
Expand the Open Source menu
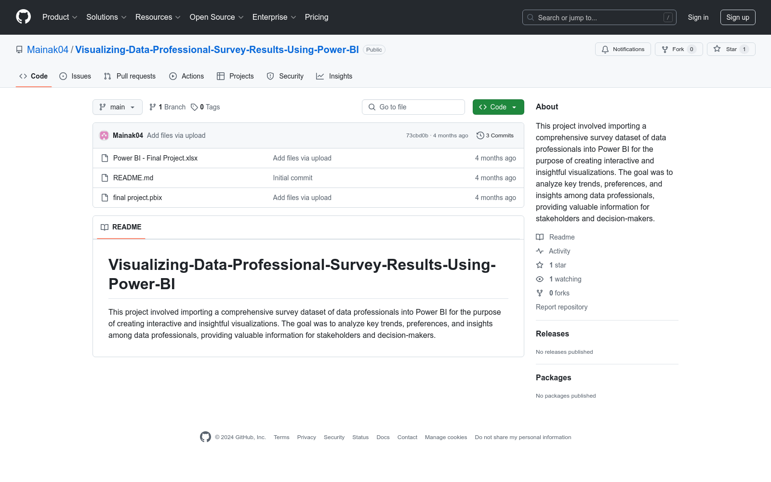point(217,17)
